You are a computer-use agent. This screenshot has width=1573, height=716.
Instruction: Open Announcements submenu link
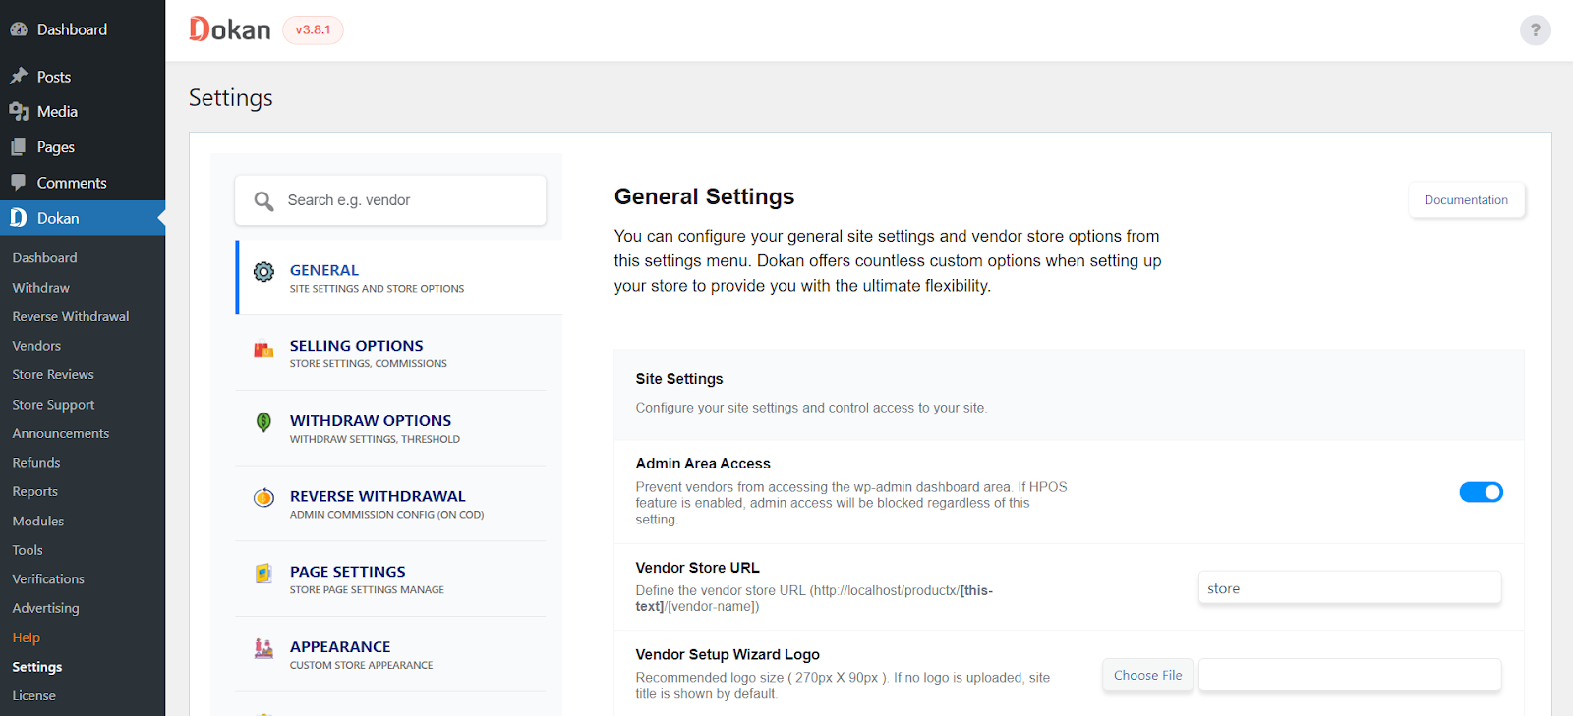coord(61,433)
